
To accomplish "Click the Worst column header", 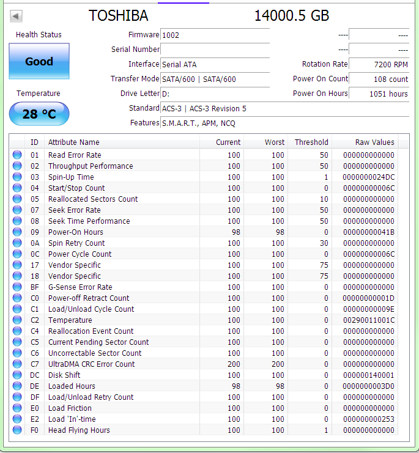I will coord(266,142).
